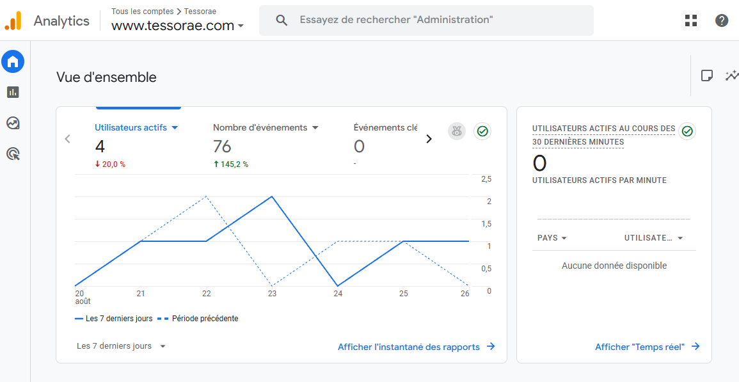Click Les 7 derniers jours legend entry
The width and height of the screenshot is (739, 382).
114,319
